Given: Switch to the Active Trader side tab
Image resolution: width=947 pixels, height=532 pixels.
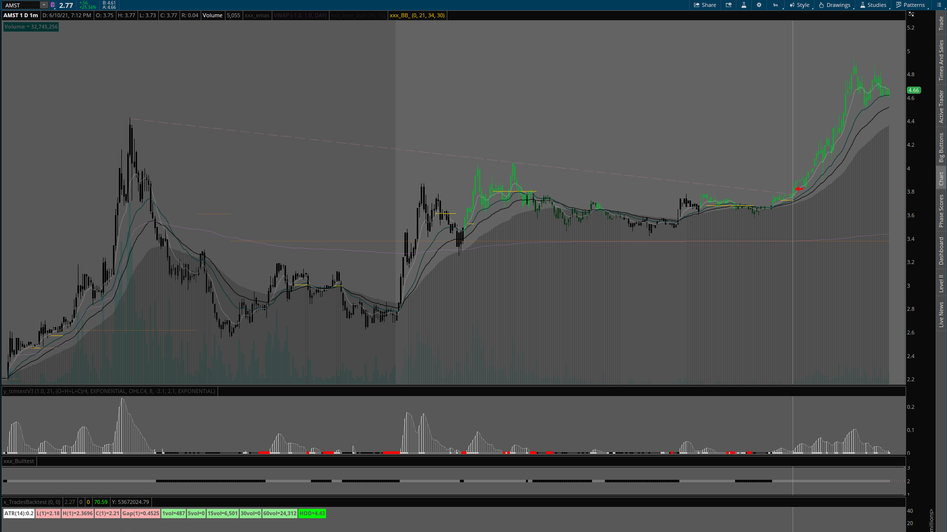Looking at the screenshot, I should tap(941, 106).
